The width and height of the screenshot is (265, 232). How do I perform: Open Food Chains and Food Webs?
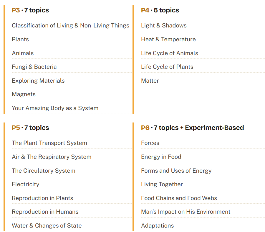(179, 198)
